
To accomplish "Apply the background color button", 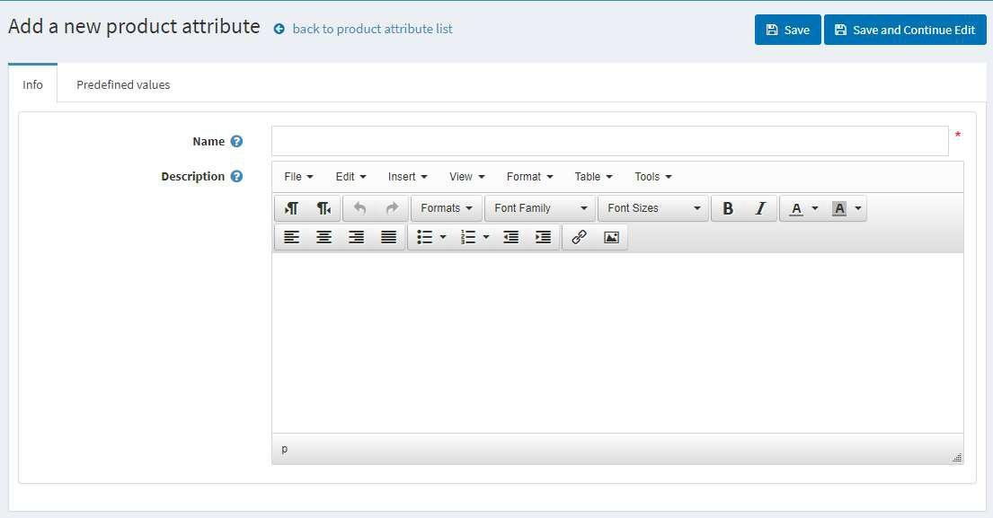I will (839, 208).
